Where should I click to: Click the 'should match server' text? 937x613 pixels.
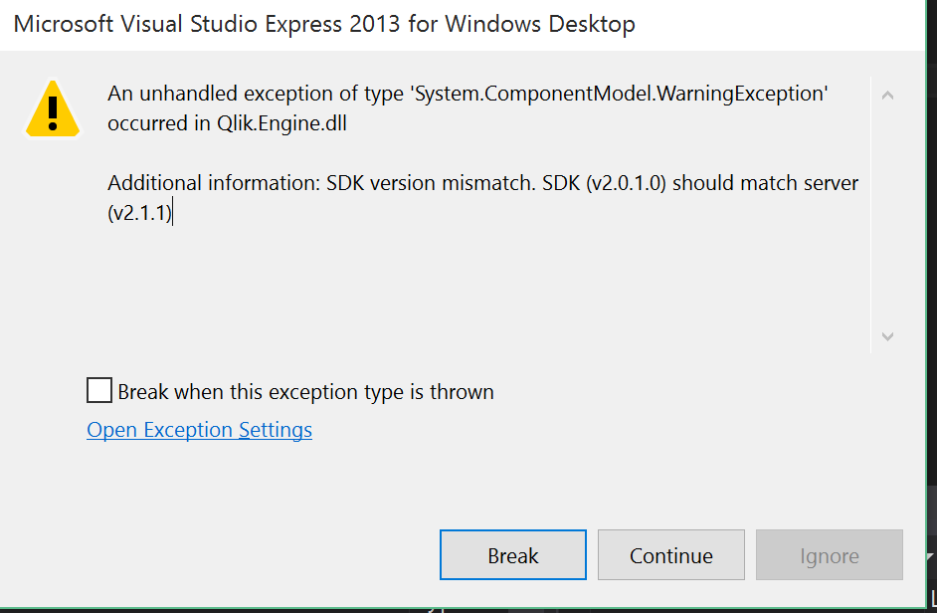[x=765, y=184]
